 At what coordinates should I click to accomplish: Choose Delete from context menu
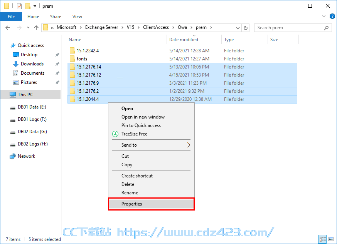click(151, 184)
